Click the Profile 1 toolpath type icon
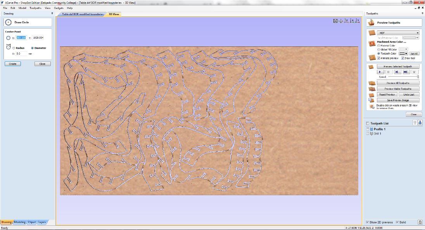 (x=371, y=129)
